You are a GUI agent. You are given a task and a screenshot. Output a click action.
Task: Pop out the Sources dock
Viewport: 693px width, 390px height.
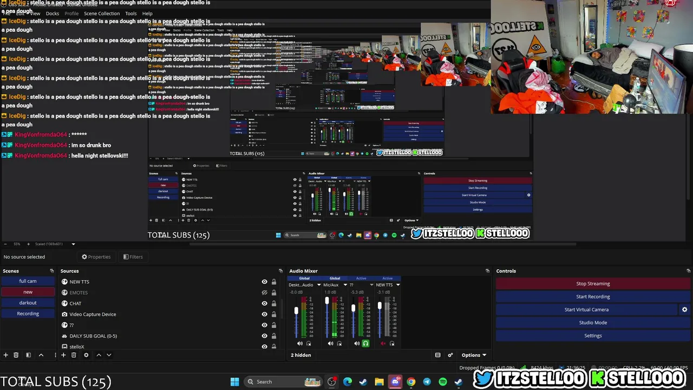[x=280, y=271]
